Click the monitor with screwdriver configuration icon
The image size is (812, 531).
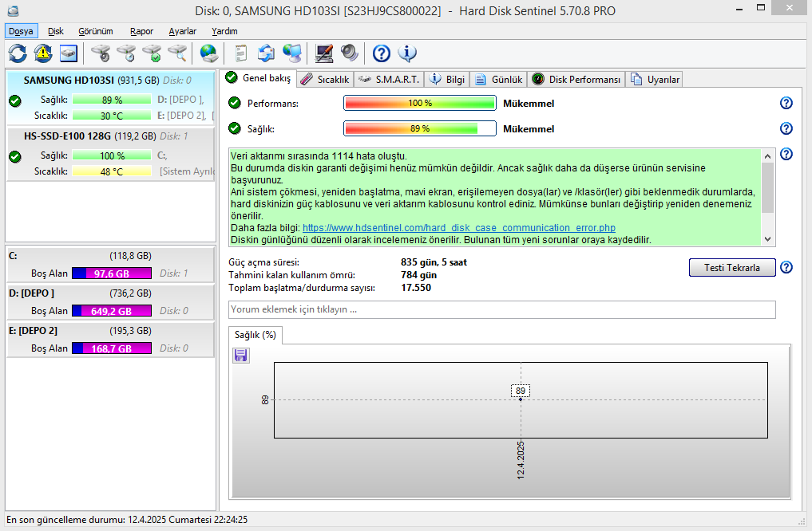pos(324,53)
